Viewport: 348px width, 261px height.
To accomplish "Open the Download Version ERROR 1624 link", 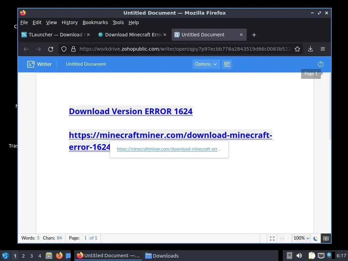I will pyautogui.click(x=131, y=111).
